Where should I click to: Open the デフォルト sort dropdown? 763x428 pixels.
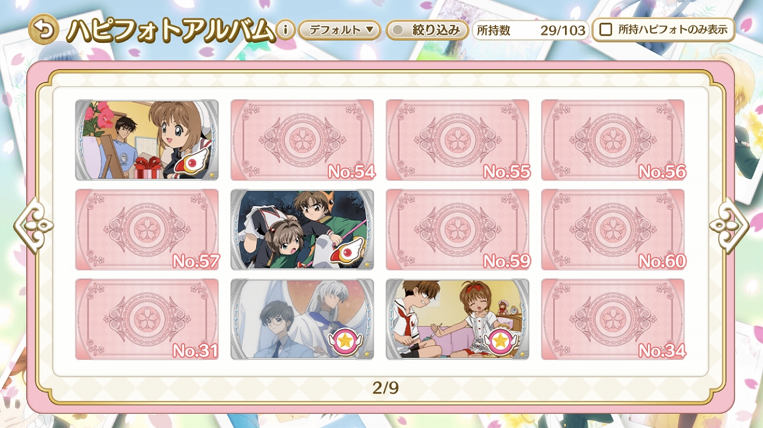point(339,30)
